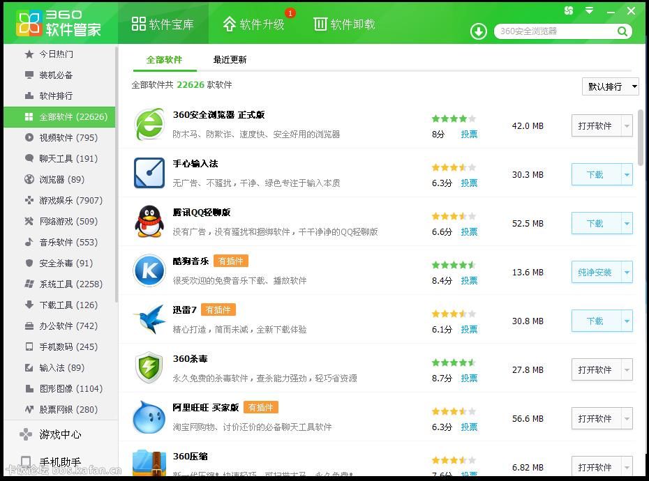
Task: Click the 腾讯QQ轻聊版 penguin icon
Action: (x=149, y=223)
